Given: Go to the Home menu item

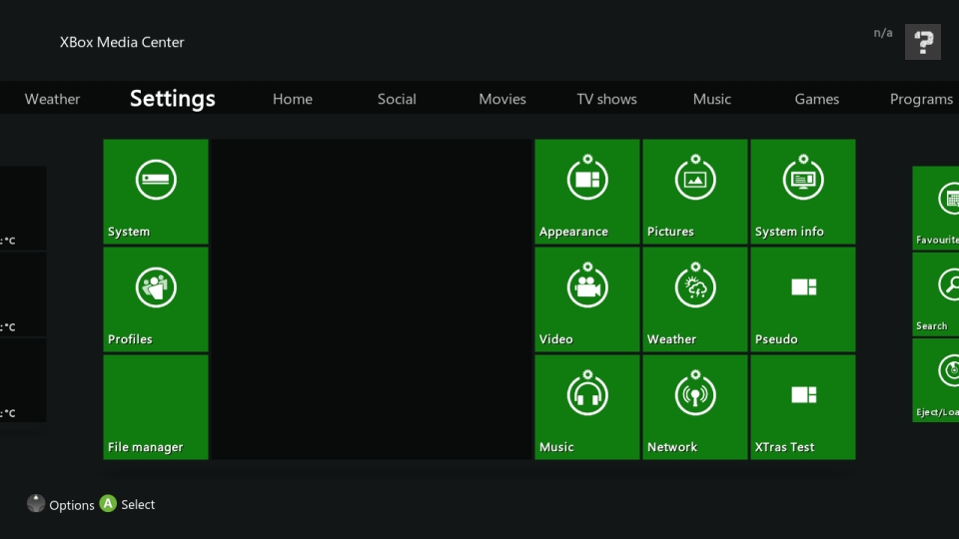Looking at the screenshot, I should pyautogui.click(x=293, y=99).
